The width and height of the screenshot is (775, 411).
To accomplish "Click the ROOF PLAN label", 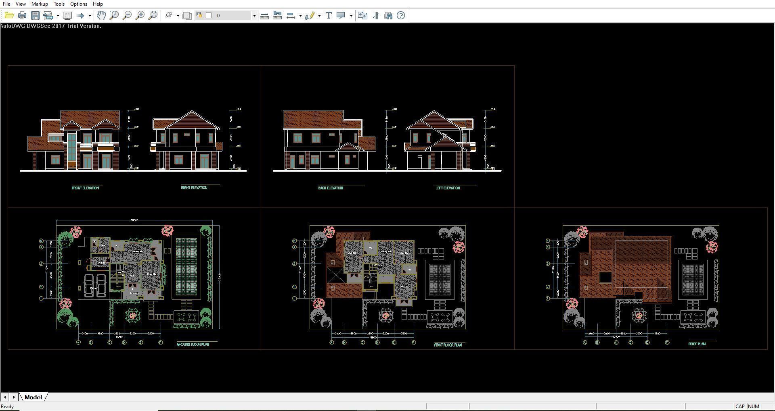I will pyautogui.click(x=697, y=344).
